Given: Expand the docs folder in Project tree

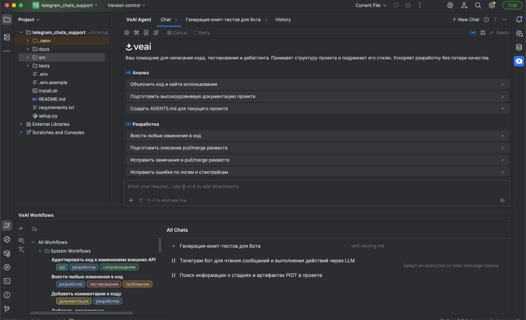Looking at the screenshot, I should (28, 49).
